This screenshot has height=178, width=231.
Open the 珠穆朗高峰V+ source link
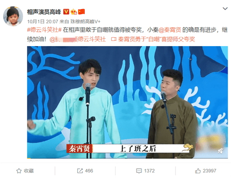[x=85, y=22]
